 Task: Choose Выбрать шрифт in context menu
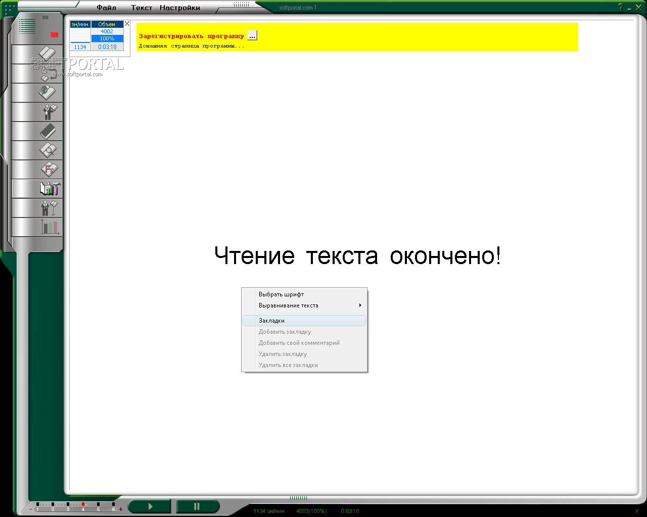click(304, 294)
